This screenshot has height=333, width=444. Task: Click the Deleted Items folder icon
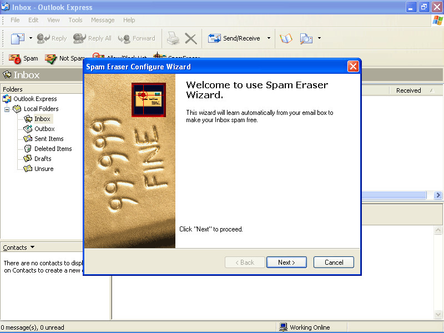pyautogui.click(x=28, y=149)
